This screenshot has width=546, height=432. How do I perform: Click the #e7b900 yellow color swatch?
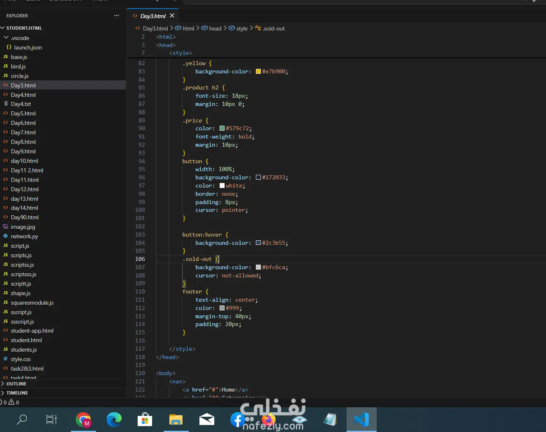coord(258,71)
